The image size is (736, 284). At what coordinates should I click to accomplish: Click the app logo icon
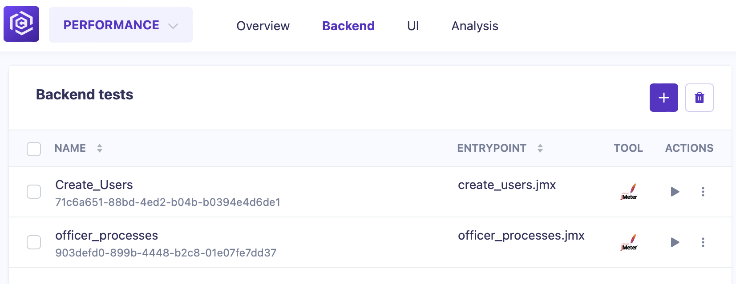pos(21,24)
